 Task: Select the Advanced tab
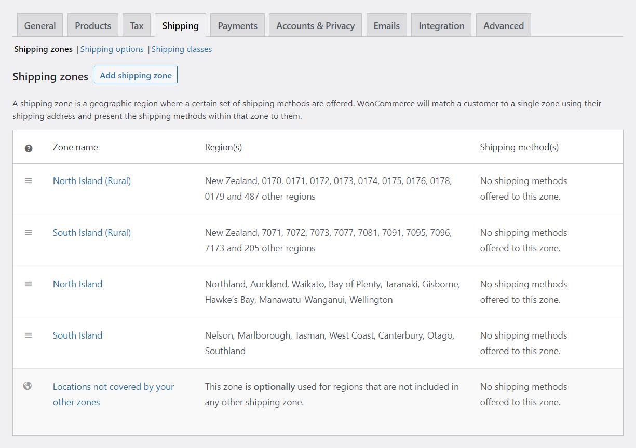click(x=503, y=26)
